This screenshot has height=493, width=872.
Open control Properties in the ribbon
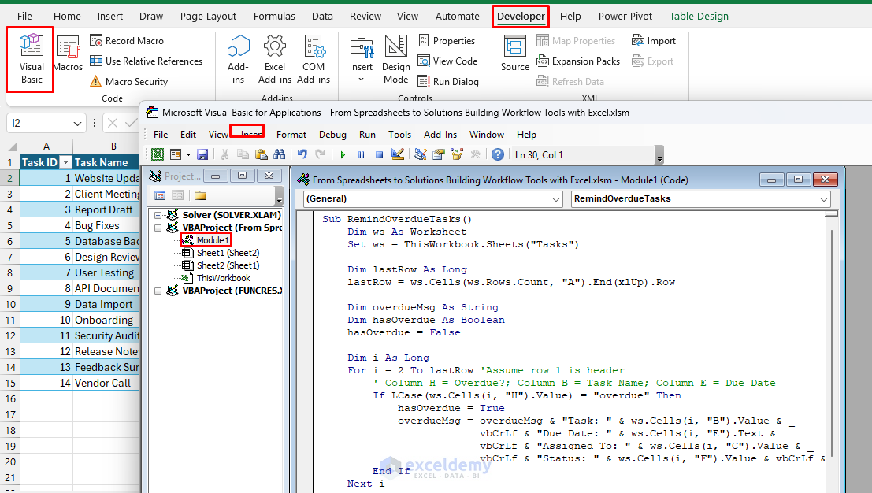click(447, 41)
